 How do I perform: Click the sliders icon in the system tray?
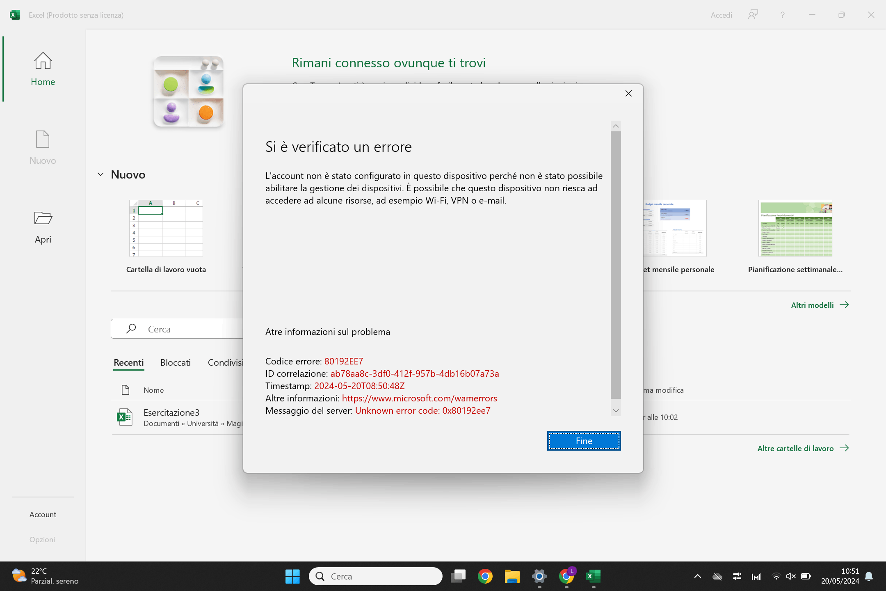(x=737, y=576)
